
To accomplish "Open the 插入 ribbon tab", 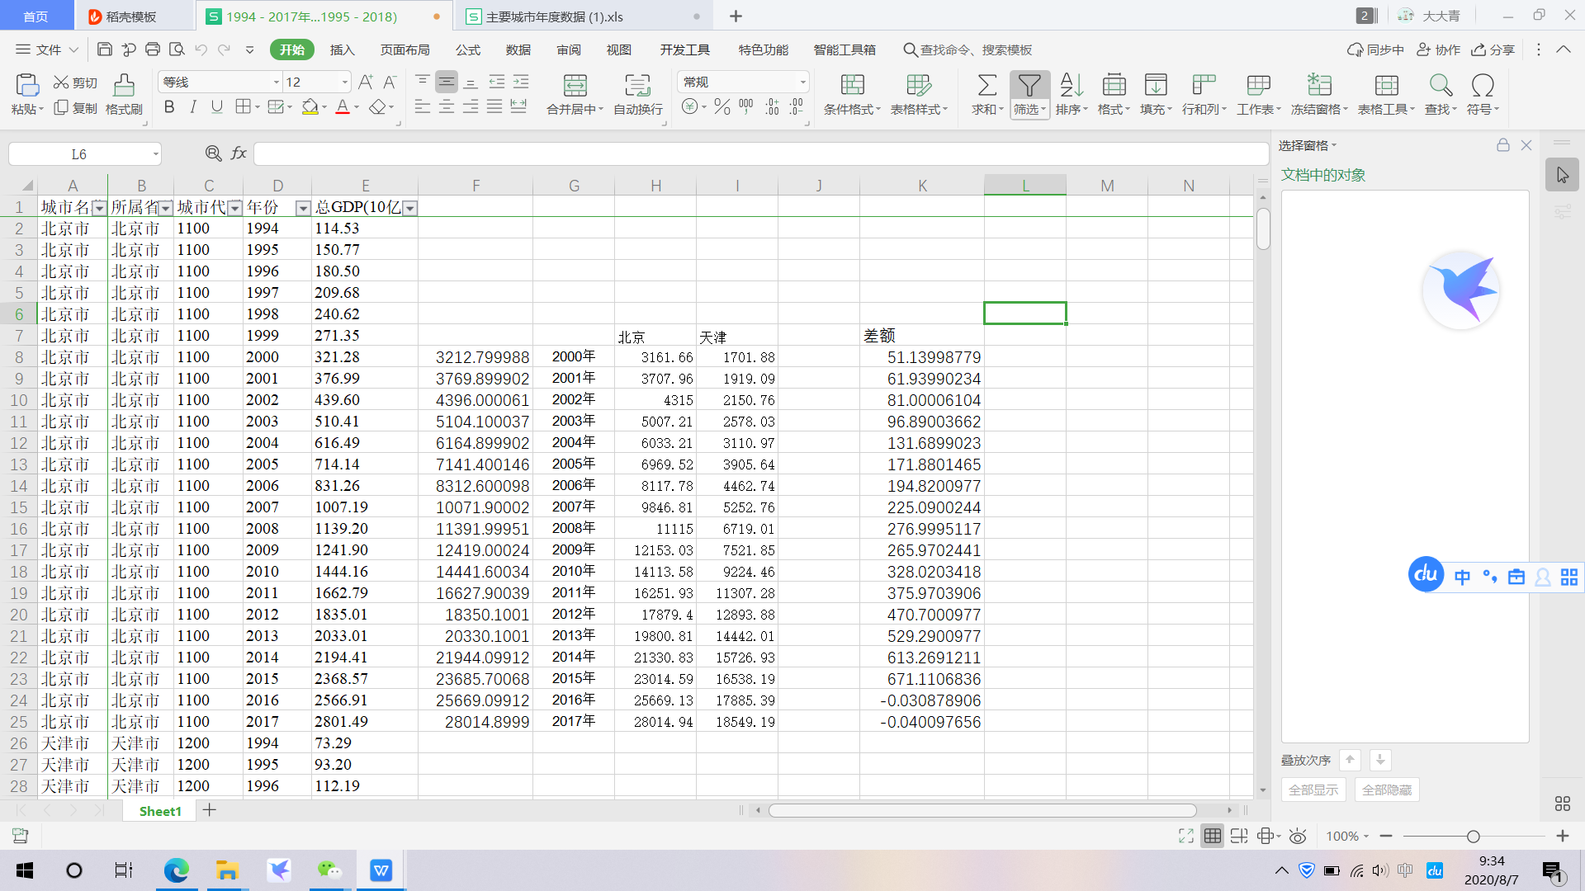I will point(342,49).
